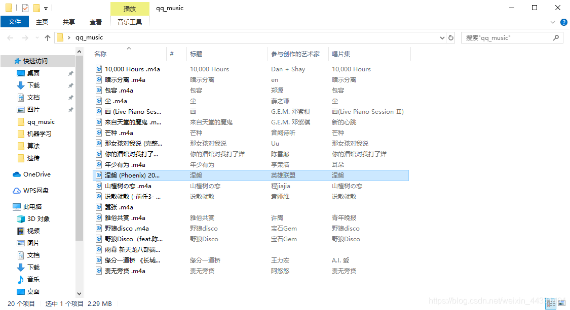Click the icon of 那女孩对我说 file
570x310 pixels.
coord(98,143)
